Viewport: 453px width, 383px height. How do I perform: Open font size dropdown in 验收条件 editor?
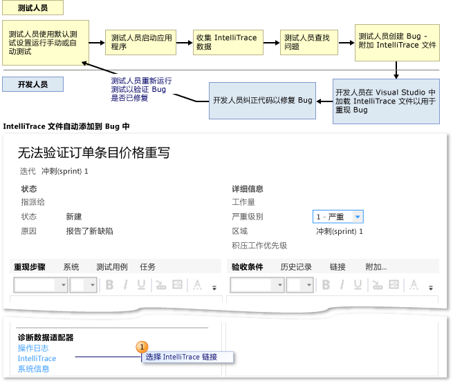(x=300, y=285)
